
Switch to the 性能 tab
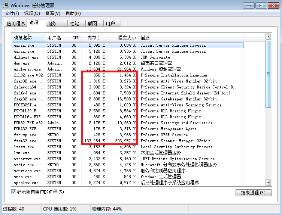tap(74, 24)
